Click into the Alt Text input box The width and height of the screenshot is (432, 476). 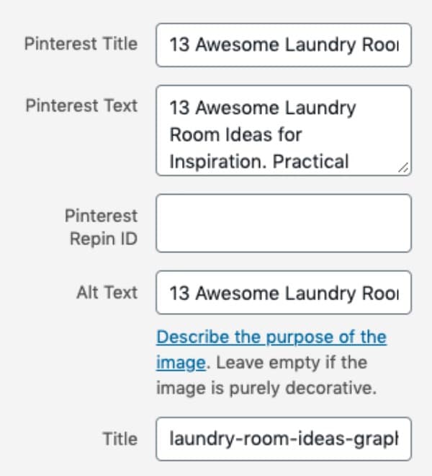284,293
